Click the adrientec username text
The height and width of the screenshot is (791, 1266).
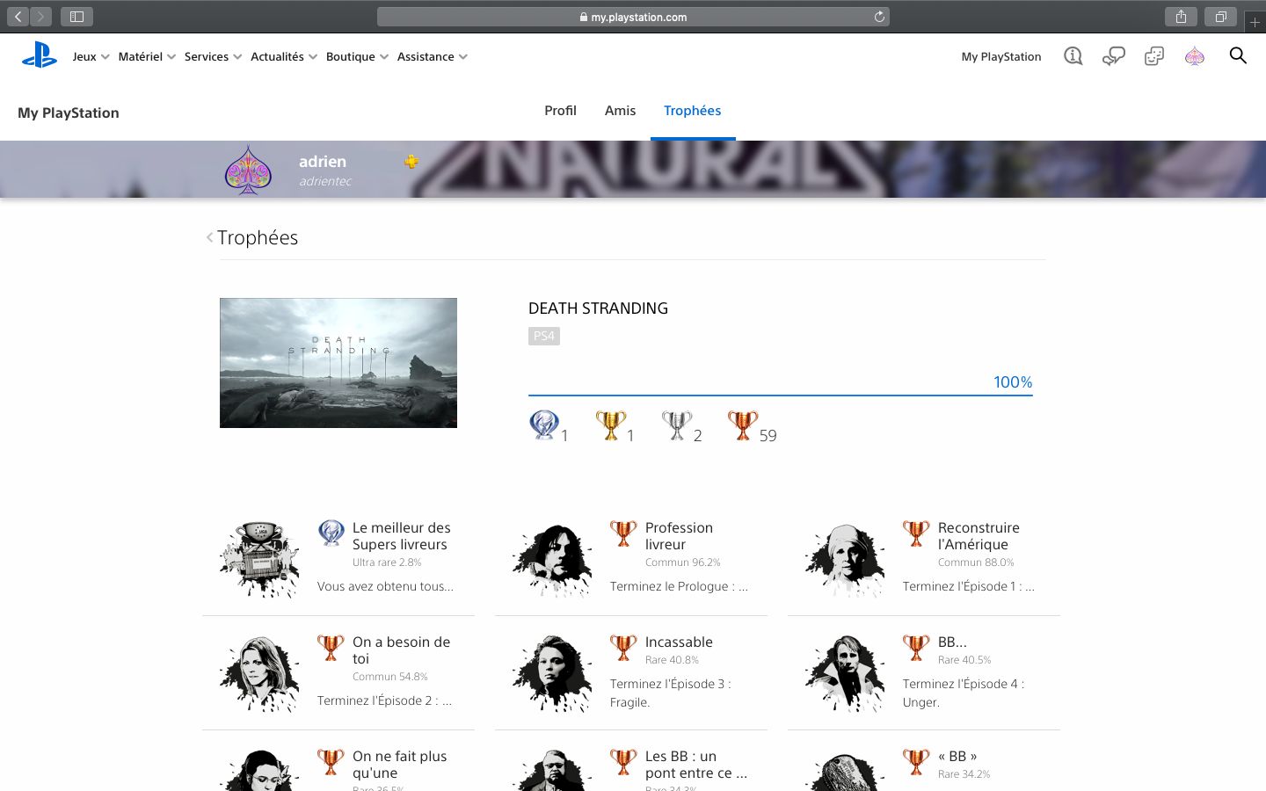325,181
